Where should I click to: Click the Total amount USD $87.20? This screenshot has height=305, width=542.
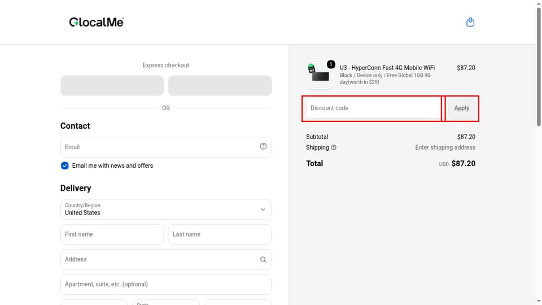tap(457, 164)
